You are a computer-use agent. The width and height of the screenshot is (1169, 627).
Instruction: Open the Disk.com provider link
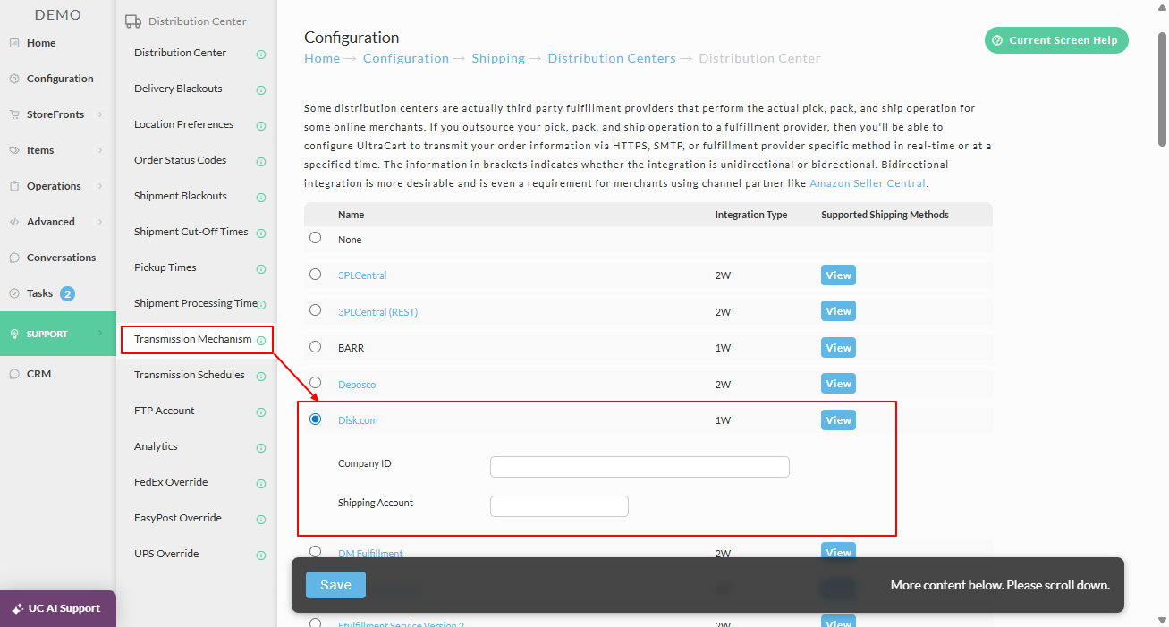click(x=358, y=419)
